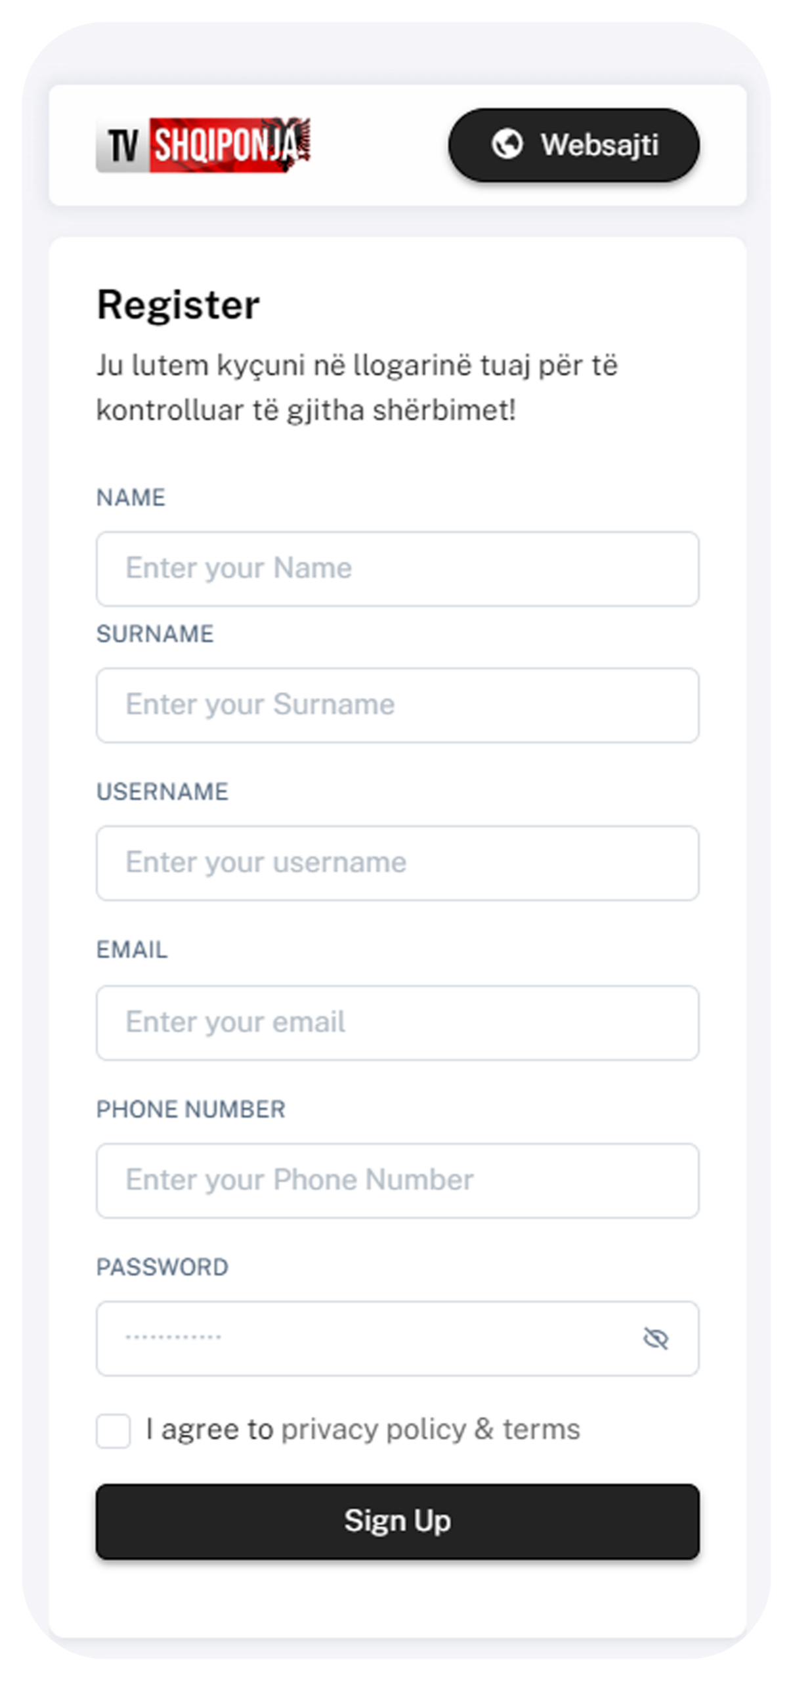Click into the Enter your username field
Screen dimensions: 793x1681
(x=397, y=863)
